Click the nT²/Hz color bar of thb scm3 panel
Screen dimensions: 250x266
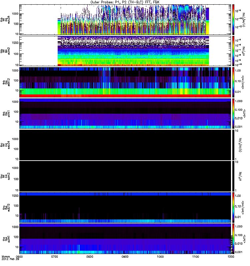pos(234,51)
